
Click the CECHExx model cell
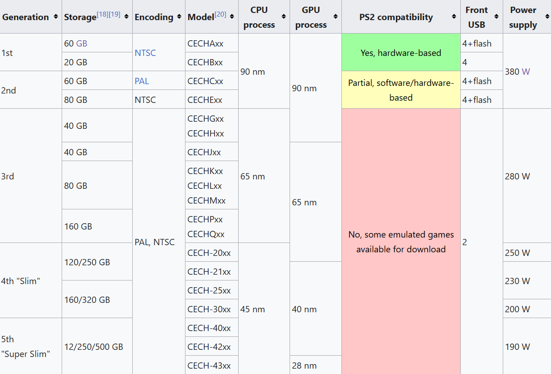(x=212, y=99)
